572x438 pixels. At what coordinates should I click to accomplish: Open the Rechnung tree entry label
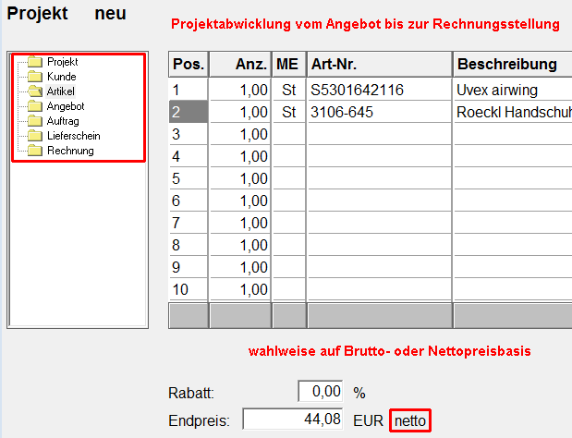click(70, 151)
